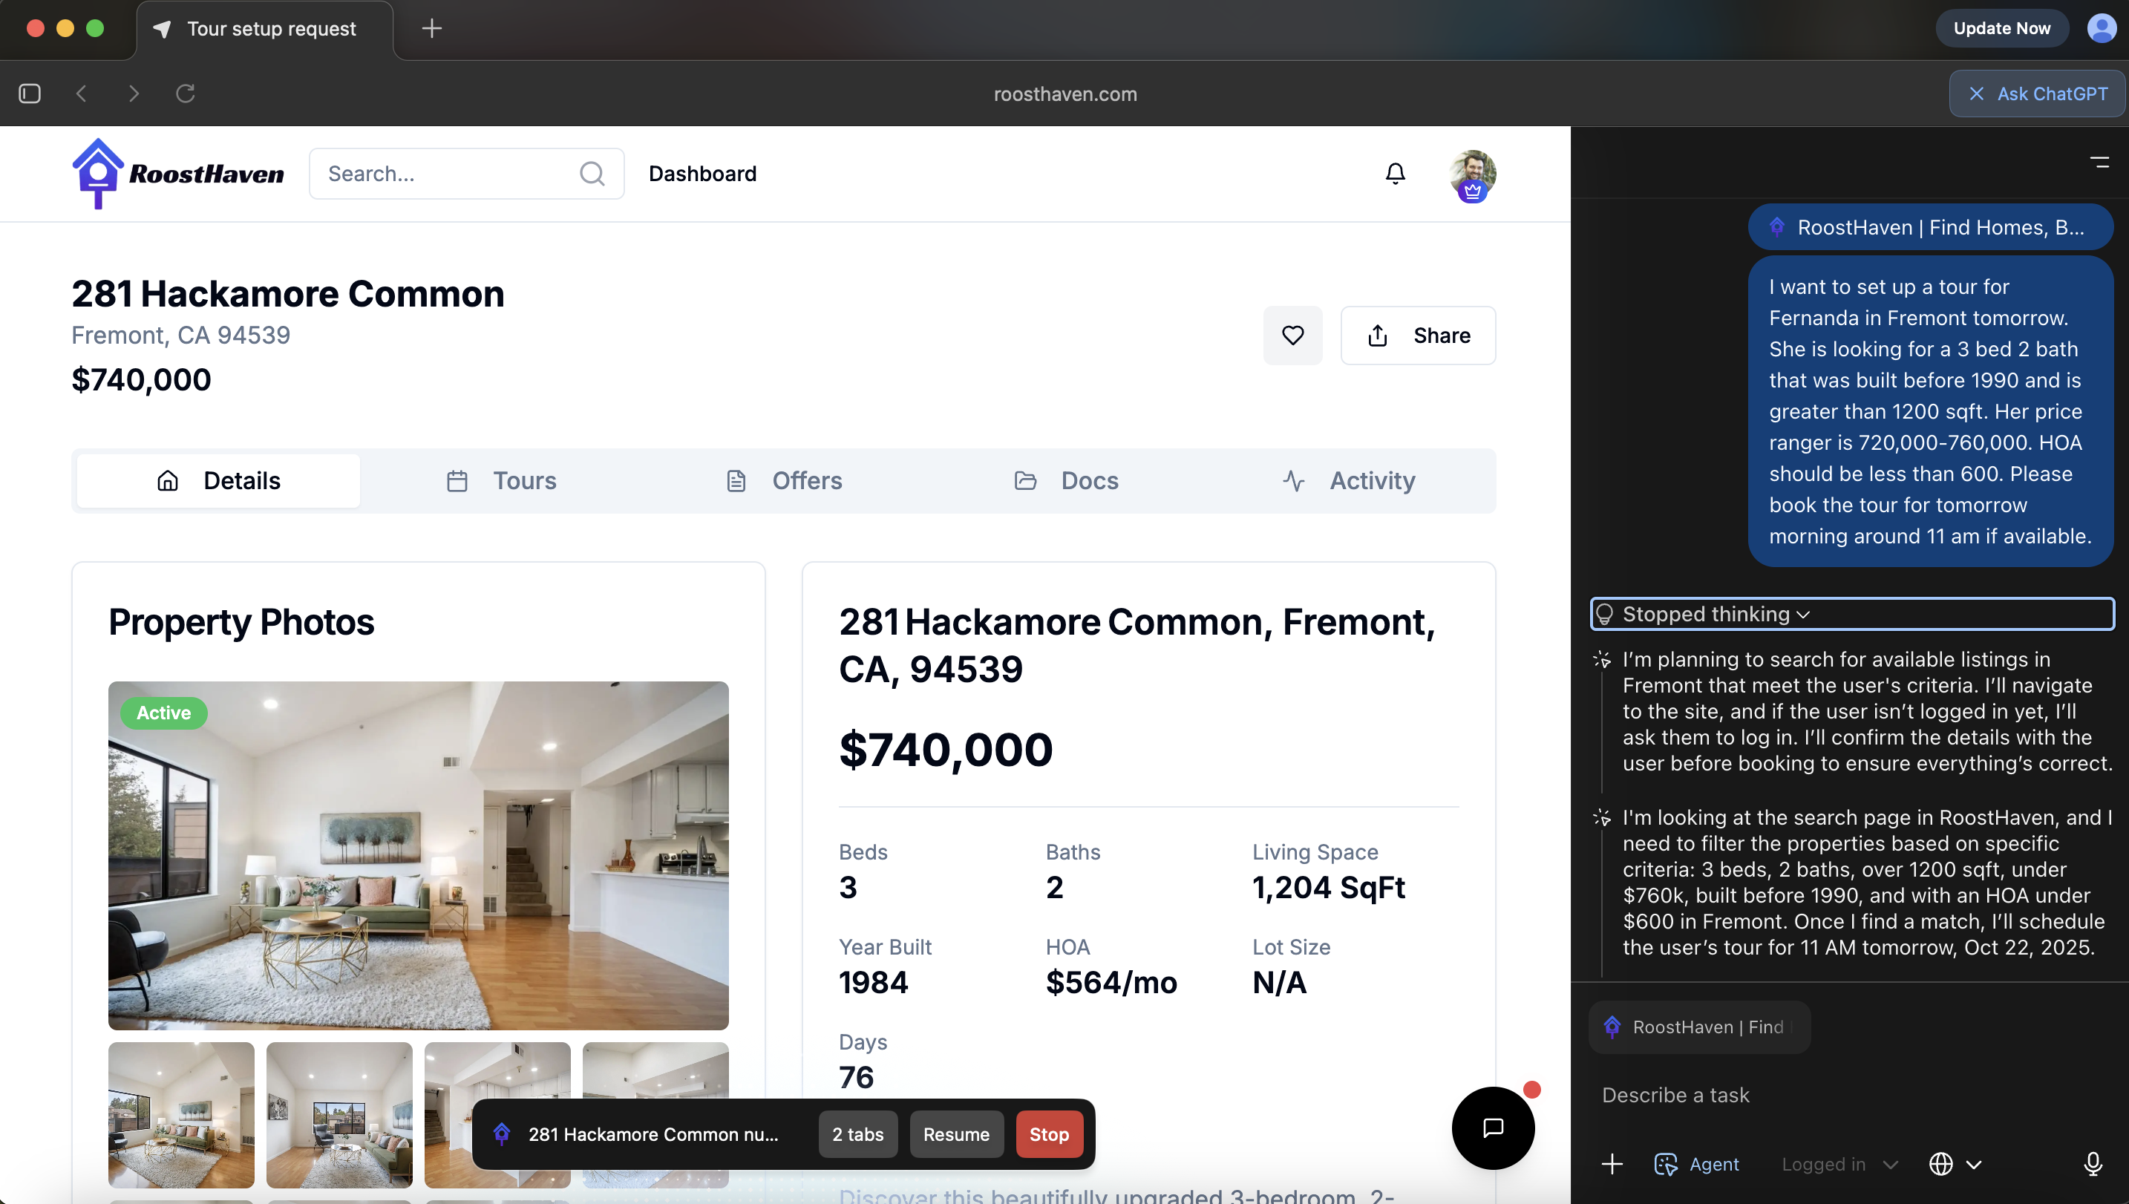Open the floating chat bubble icon

(x=1492, y=1128)
